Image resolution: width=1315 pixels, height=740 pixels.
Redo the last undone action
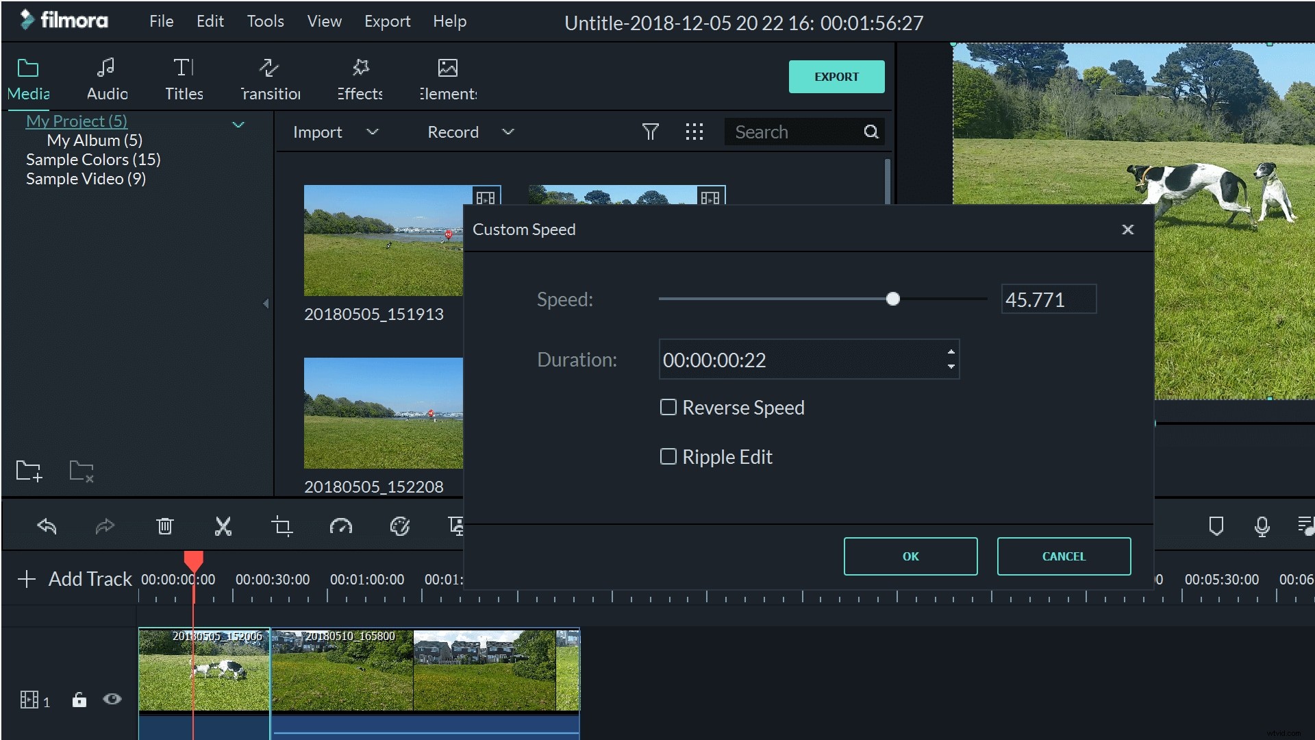coord(104,526)
